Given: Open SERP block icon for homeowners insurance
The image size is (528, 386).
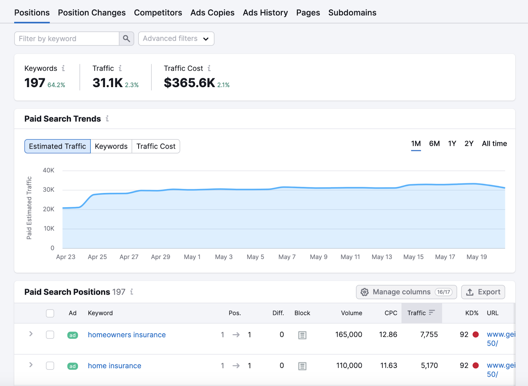Looking at the screenshot, I should point(302,335).
